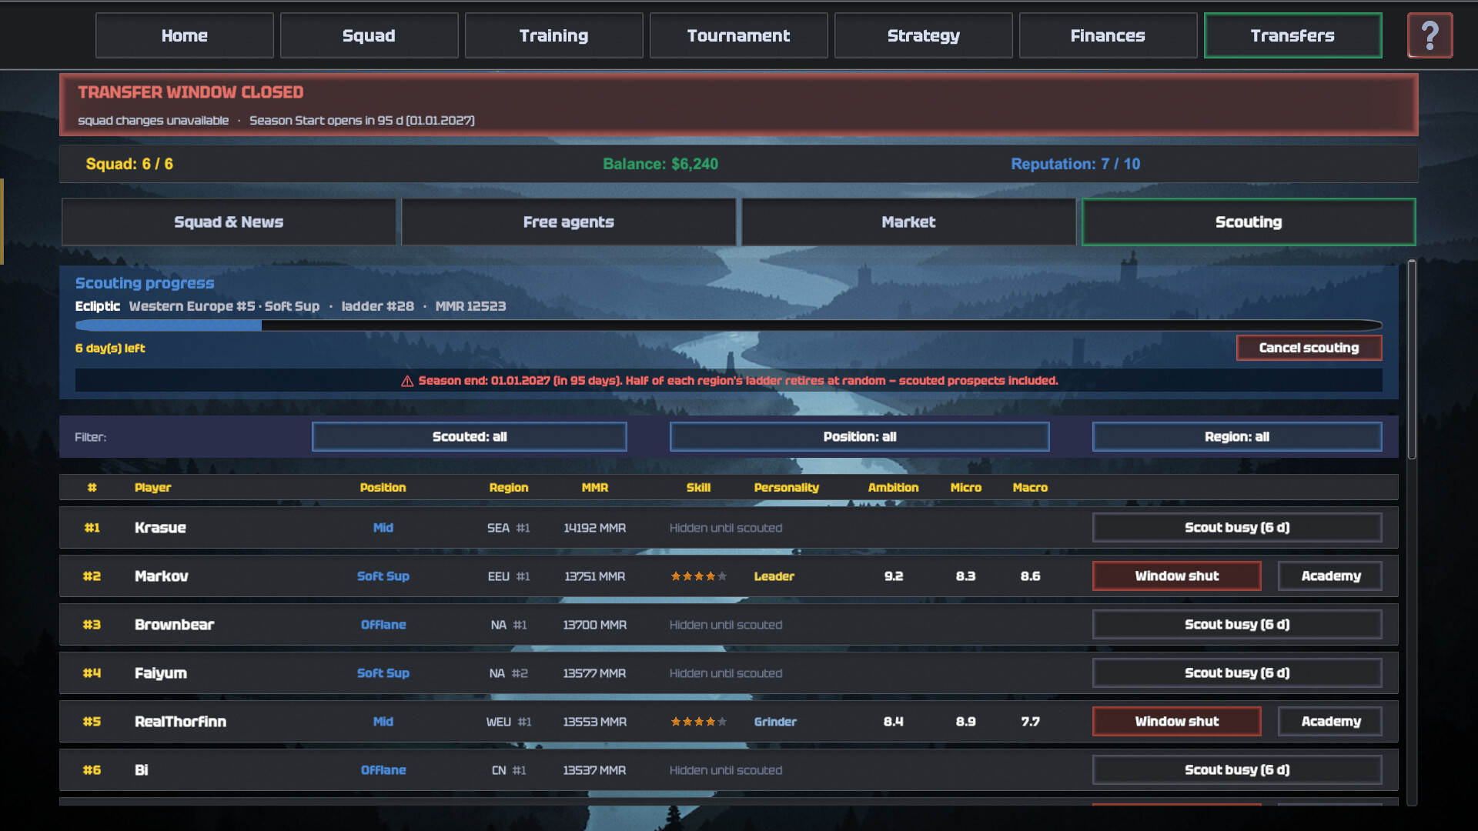Click the Region column header

(x=509, y=488)
